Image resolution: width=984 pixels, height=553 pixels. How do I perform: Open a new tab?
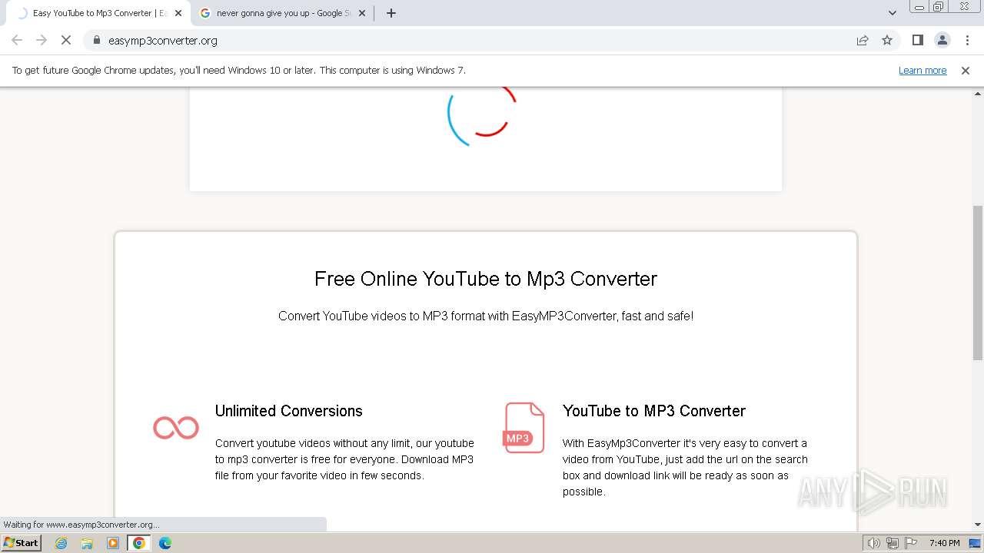point(391,13)
